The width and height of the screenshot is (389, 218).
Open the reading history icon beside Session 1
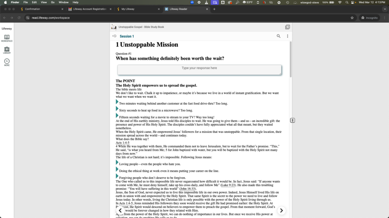pos(114,36)
